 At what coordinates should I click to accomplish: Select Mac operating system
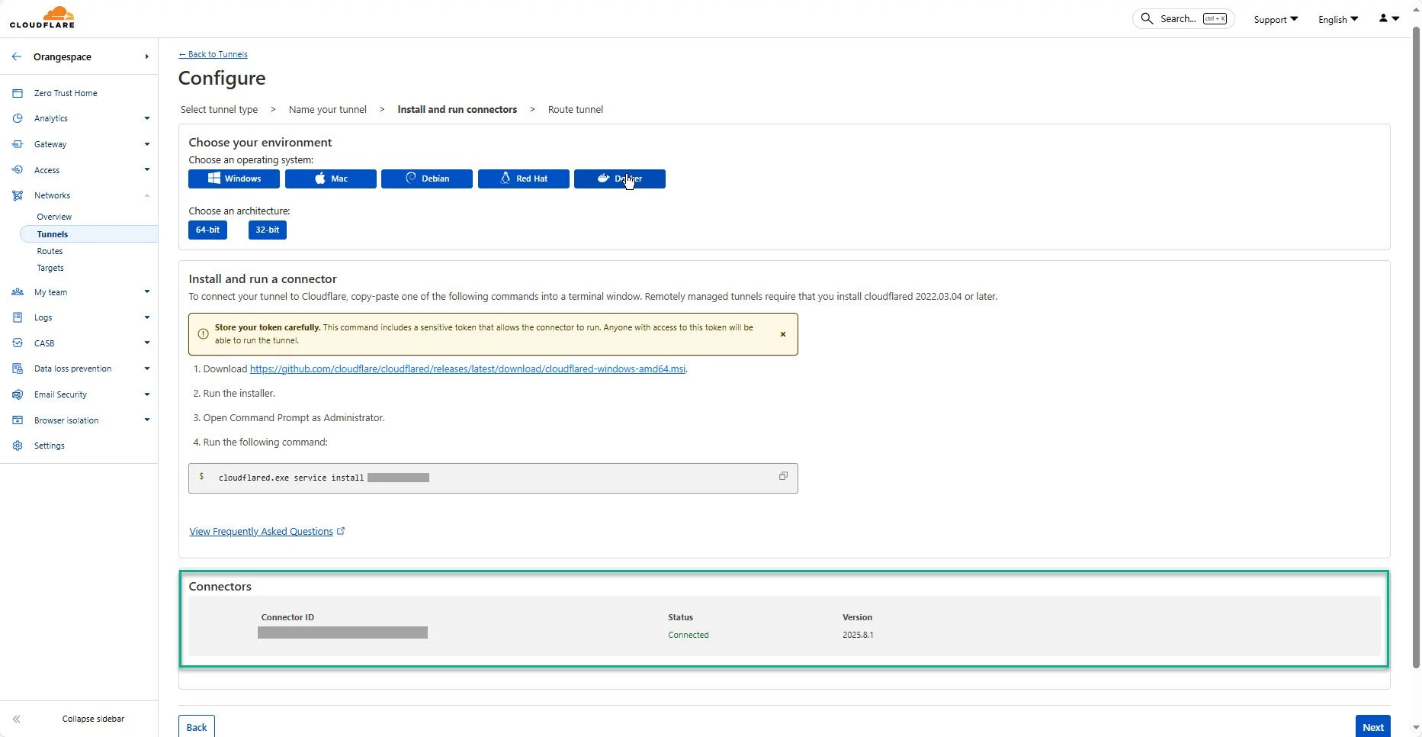tap(331, 179)
